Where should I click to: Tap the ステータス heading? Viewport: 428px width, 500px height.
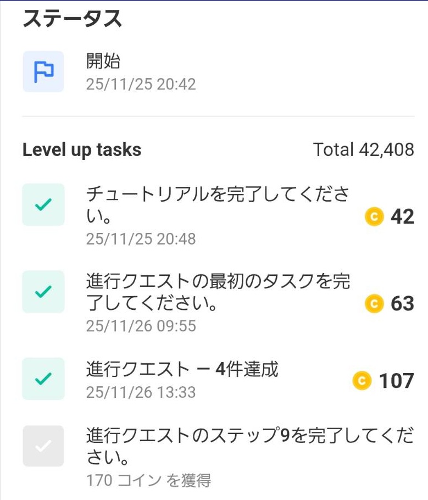72,19
